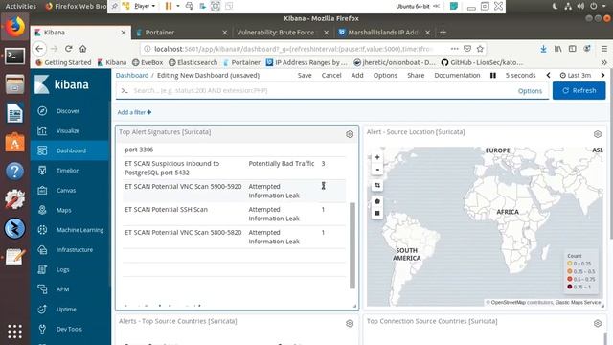Select the draw rectangle map tool
The width and height of the screenshot is (613, 345).
(377, 213)
